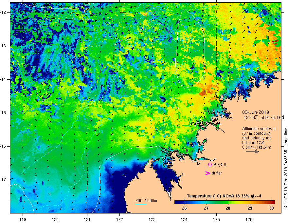Click the velocity scale arrow in the legend
The height and width of the screenshot is (223, 288).
pos(252,152)
